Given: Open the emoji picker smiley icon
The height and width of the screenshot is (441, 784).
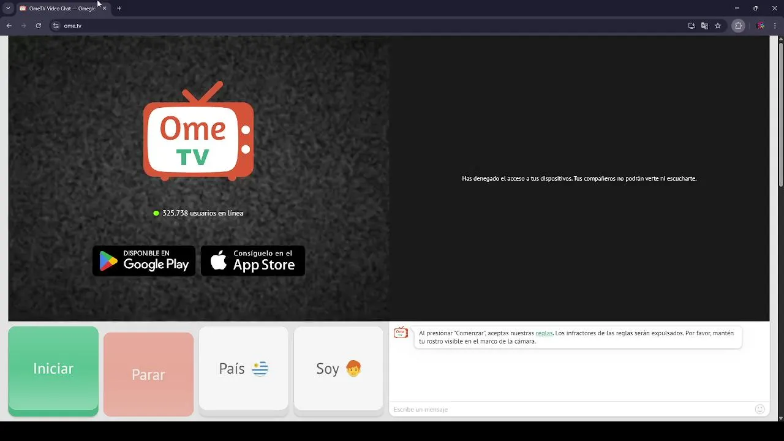Looking at the screenshot, I should pyautogui.click(x=760, y=409).
